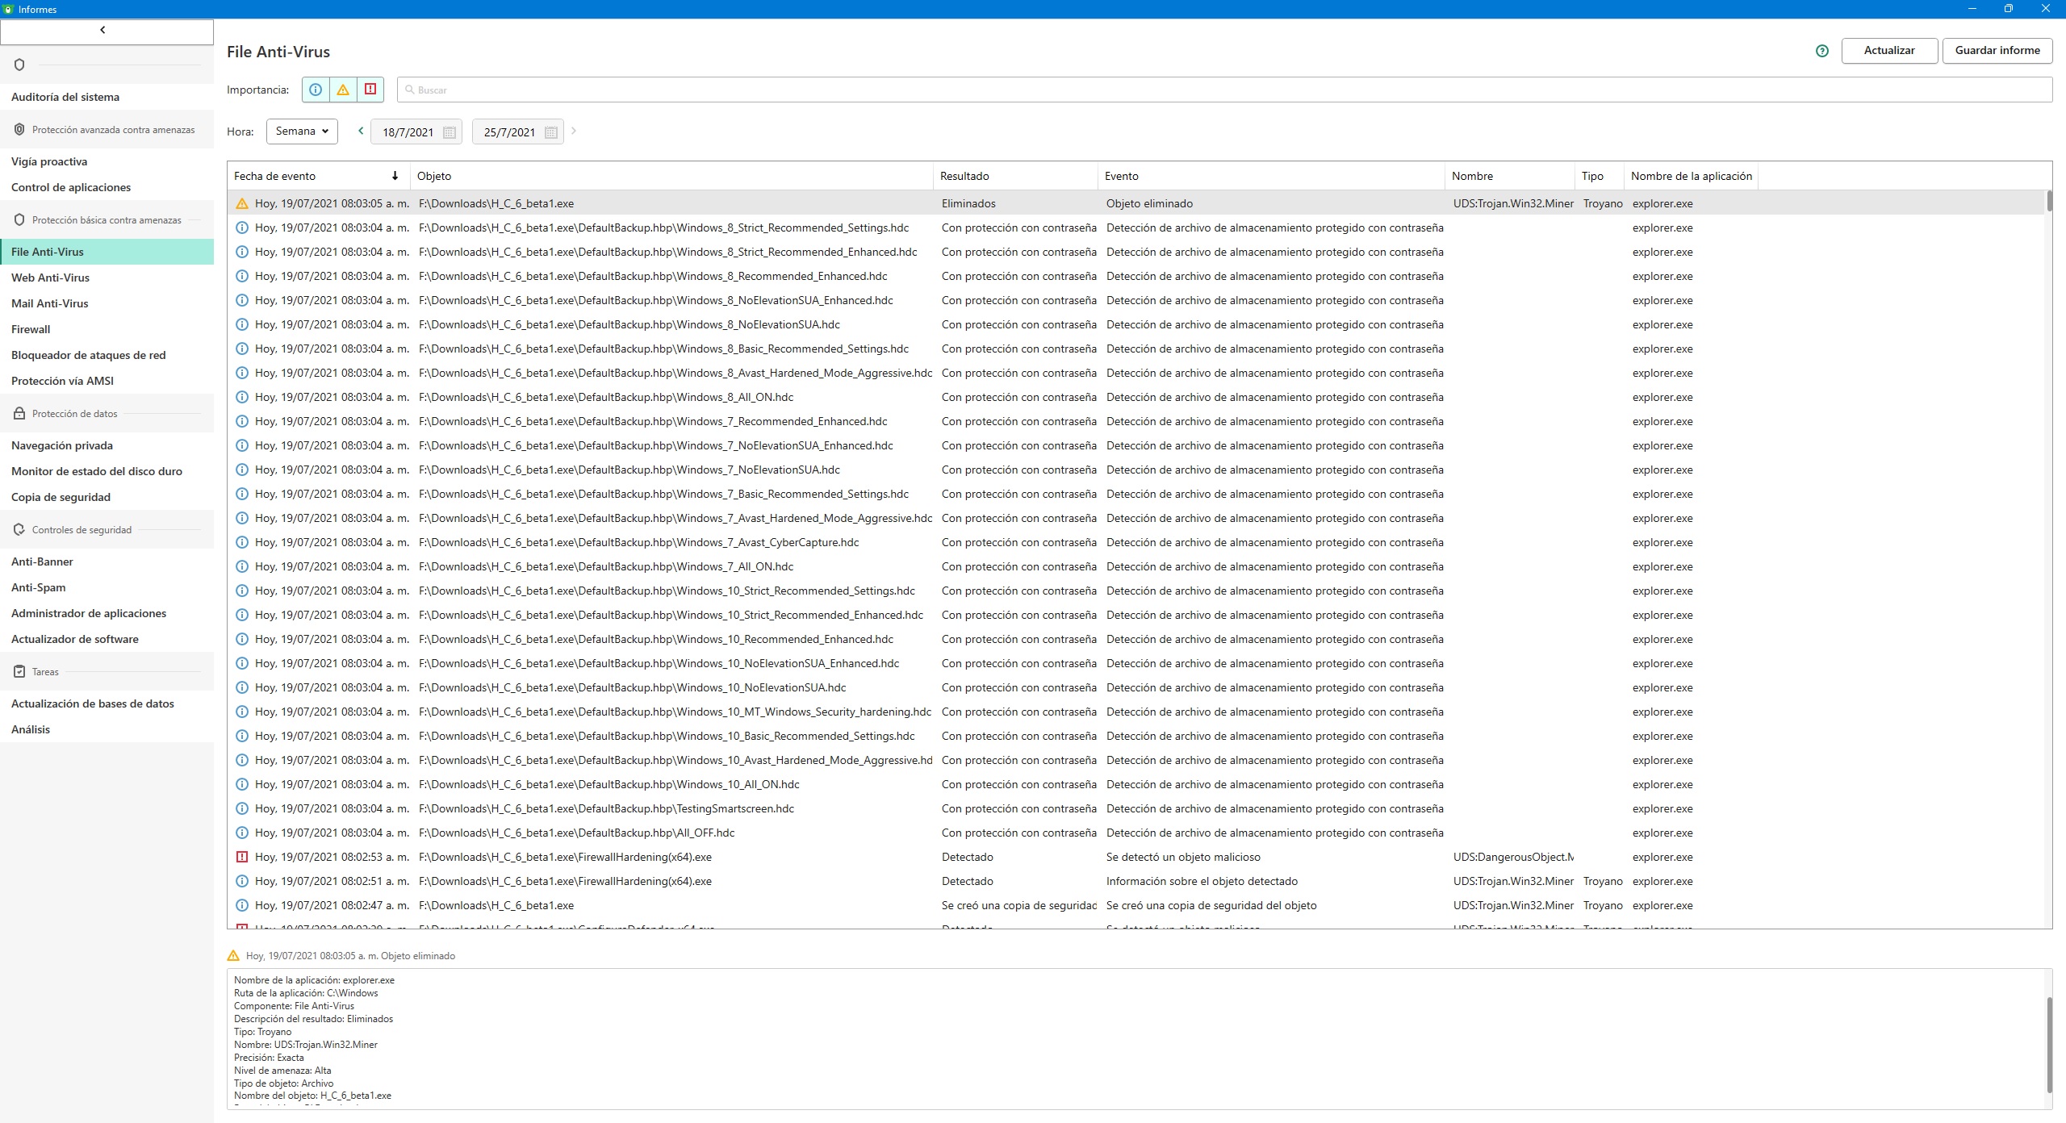The image size is (2066, 1123).
Task: Toggle the yellow warning importance filter
Action: click(343, 90)
